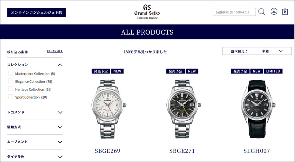The height and width of the screenshot is (162, 295).
Task: Open the 並べ替え sort dropdown
Action: coord(257,51)
